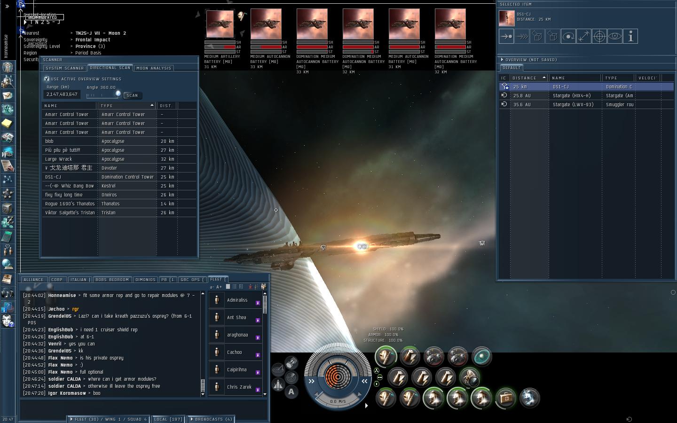
Task: Open the Bobs Bedroom chat tab
Action: tap(112, 280)
